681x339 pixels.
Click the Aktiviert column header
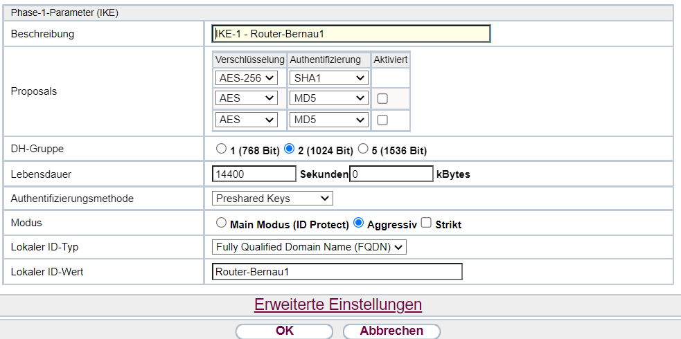[x=391, y=59]
